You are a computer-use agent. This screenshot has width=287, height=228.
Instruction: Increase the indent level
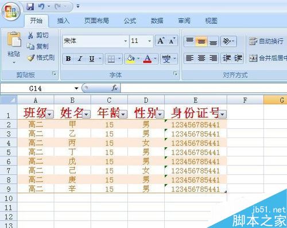pos(238,58)
